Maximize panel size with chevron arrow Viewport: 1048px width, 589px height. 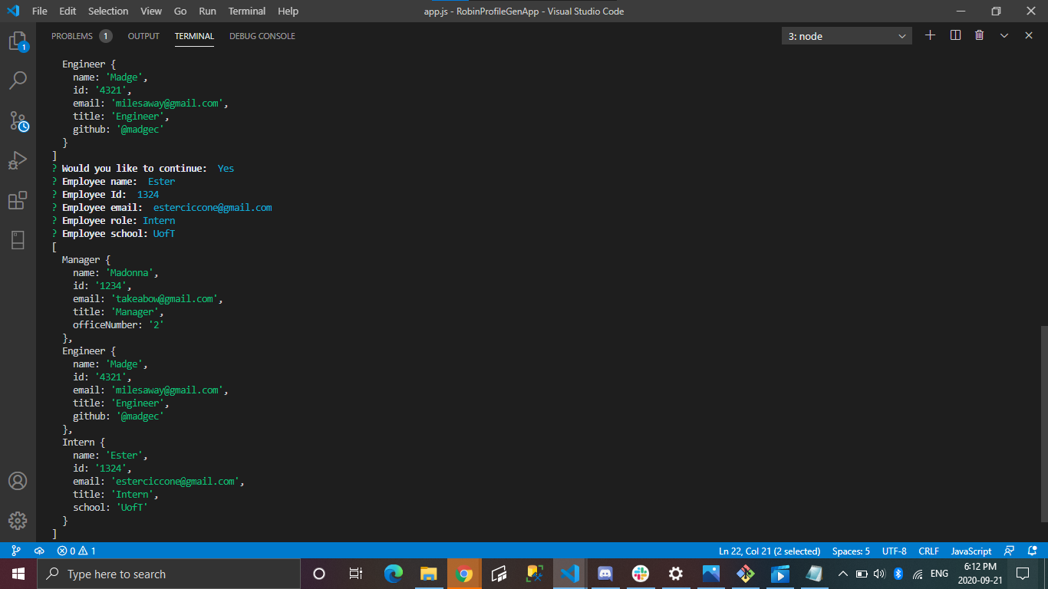click(1004, 35)
